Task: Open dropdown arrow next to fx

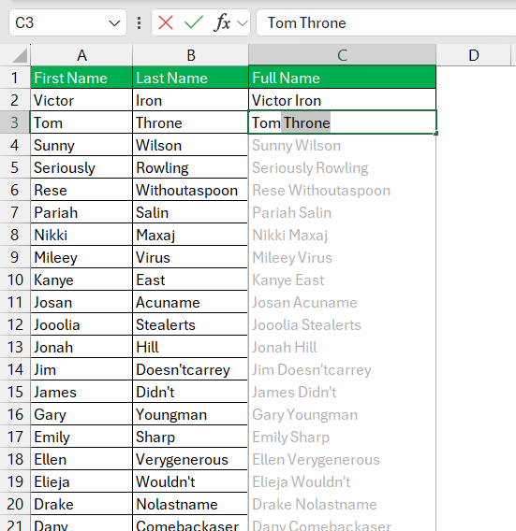Action: [x=243, y=23]
